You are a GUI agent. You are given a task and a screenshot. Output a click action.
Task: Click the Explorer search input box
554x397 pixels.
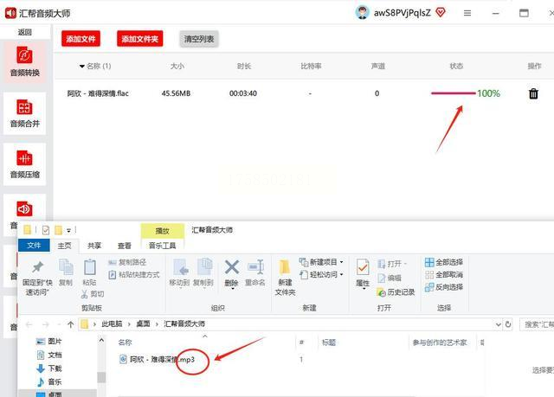pos(537,324)
